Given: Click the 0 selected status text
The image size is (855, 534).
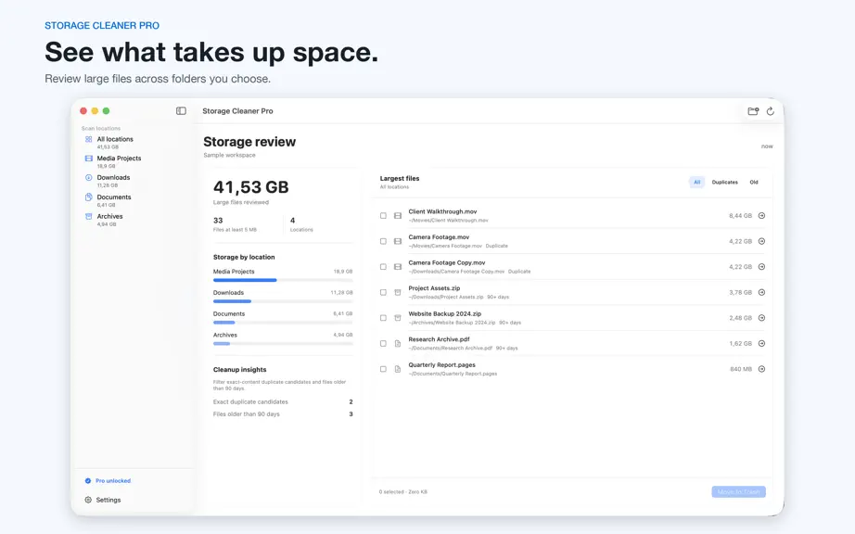Looking at the screenshot, I should tap(403, 492).
